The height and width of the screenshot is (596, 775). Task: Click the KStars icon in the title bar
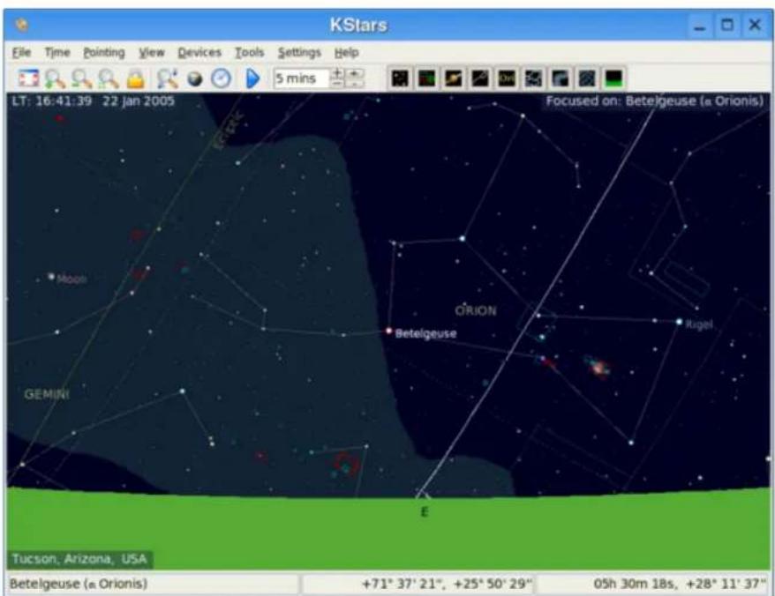tap(22, 25)
